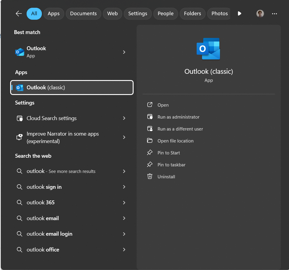Click the search icon beside 'See more search results'
This screenshot has width=289, height=270.
(19, 171)
